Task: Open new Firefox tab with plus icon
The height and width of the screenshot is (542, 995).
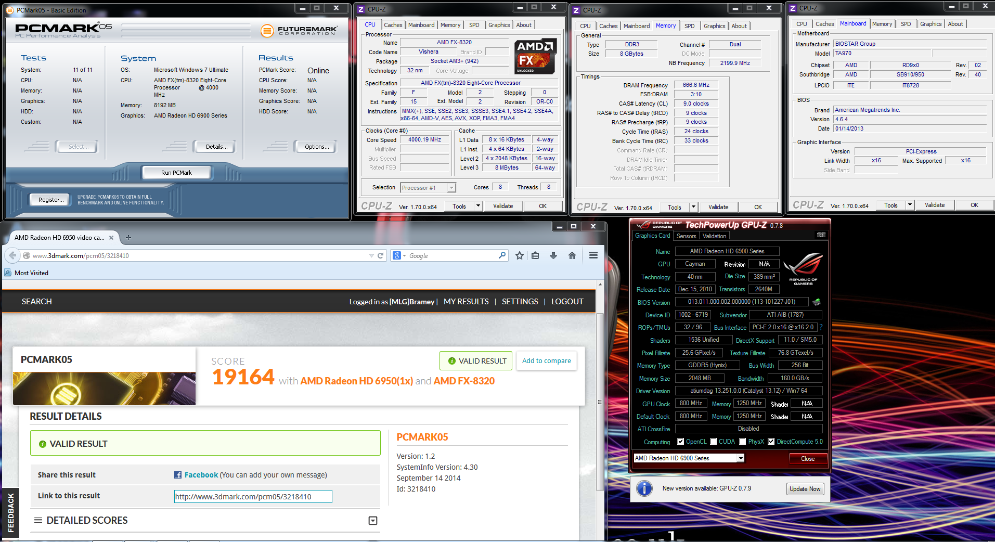Action: pos(128,238)
